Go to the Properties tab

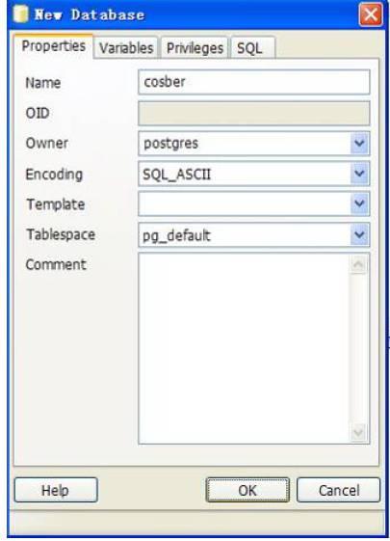pyautogui.click(x=53, y=46)
